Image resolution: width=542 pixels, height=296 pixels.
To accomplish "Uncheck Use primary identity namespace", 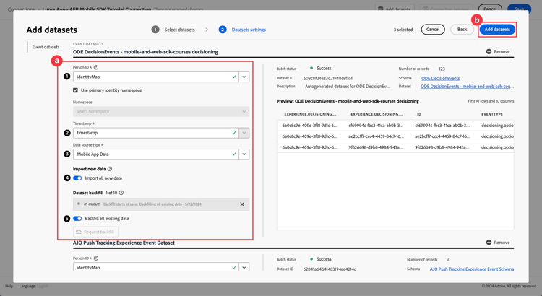I will [76, 90].
